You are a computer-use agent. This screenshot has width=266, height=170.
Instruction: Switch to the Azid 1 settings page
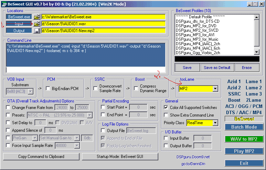click(234, 82)
